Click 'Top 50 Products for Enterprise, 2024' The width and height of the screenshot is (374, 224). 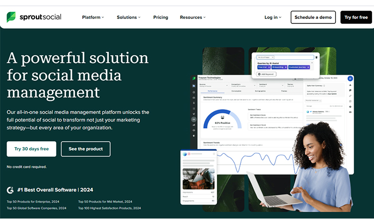click(x=33, y=202)
